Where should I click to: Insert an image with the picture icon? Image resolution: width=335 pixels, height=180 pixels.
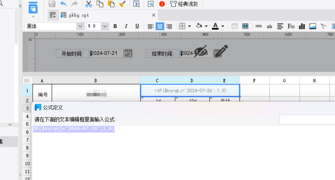313,26
